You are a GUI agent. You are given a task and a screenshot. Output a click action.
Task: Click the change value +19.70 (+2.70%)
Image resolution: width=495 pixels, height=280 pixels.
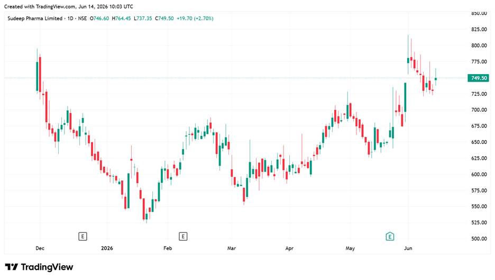[195, 19]
